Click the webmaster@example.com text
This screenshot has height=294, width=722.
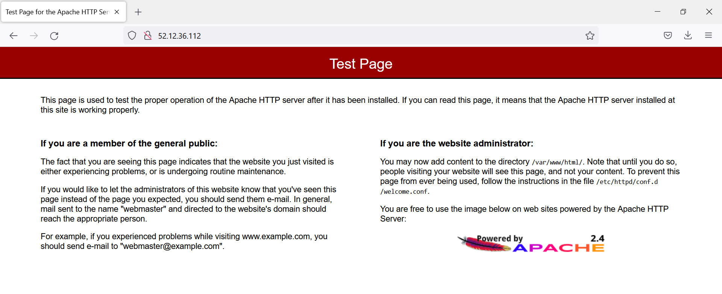click(x=171, y=246)
